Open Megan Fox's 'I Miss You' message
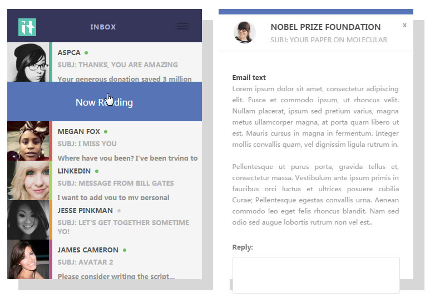The height and width of the screenshot is (303, 430). click(x=127, y=145)
